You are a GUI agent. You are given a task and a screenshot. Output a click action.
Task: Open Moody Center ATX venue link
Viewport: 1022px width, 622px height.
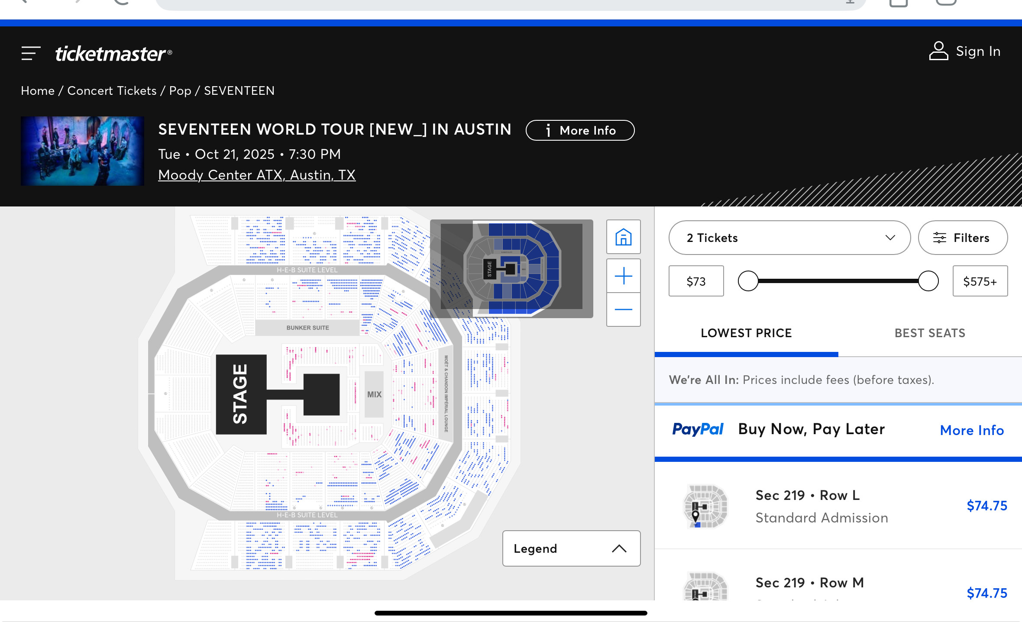point(257,175)
